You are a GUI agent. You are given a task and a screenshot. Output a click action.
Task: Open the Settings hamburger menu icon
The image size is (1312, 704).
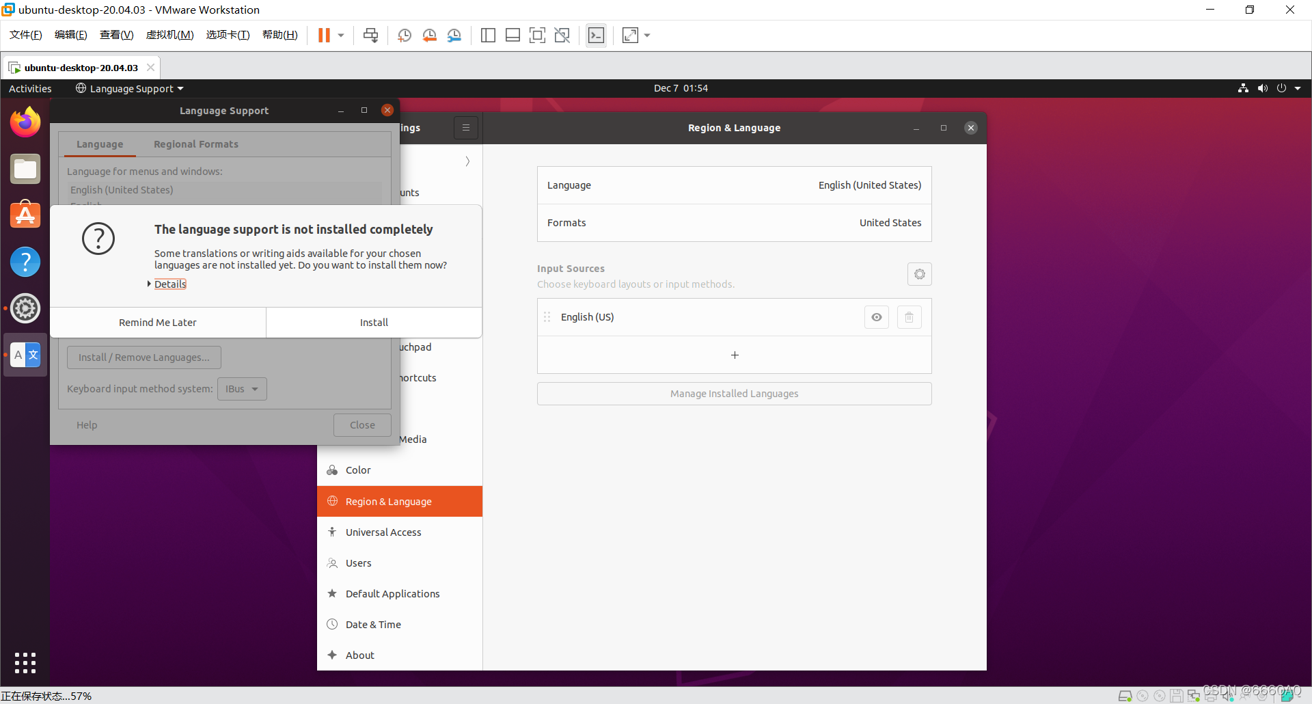click(x=466, y=128)
